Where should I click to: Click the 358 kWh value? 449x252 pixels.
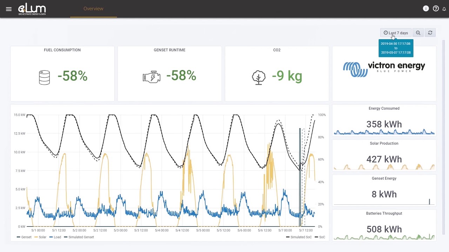tap(384, 124)
